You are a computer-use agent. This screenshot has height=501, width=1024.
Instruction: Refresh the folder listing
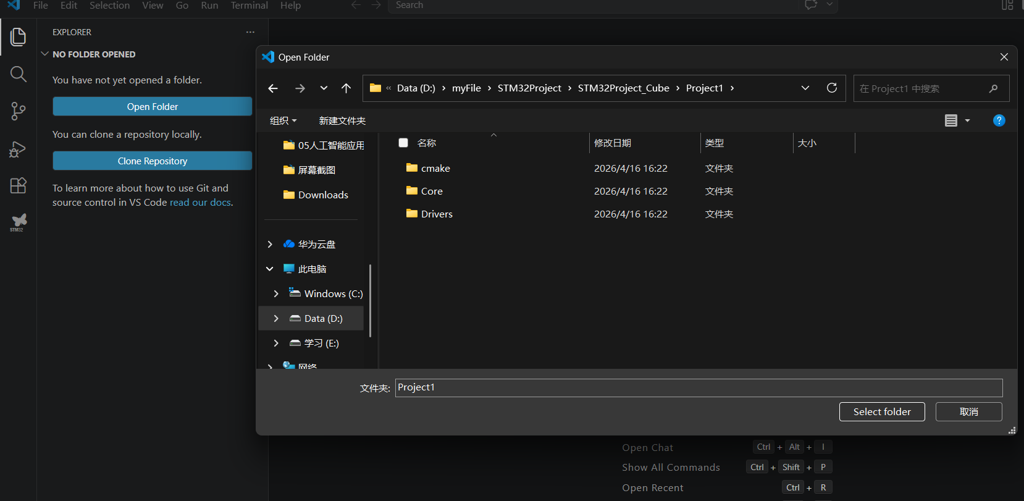(832, 88)
